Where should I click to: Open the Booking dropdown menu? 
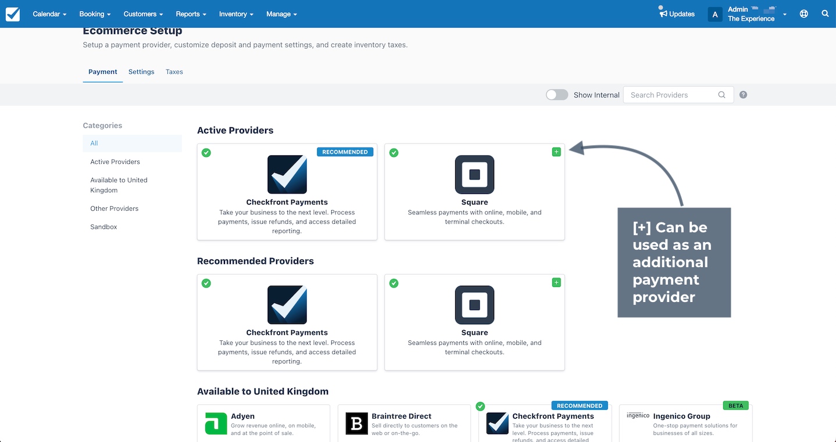click(x=95, y=14)
